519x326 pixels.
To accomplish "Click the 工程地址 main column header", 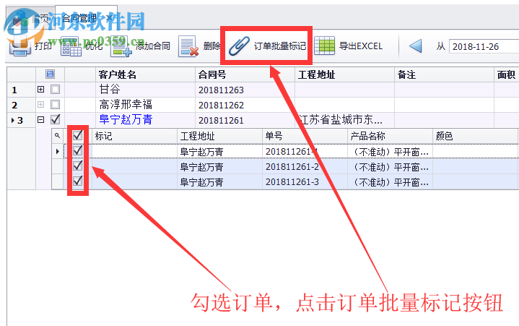I will coord(344,74).
